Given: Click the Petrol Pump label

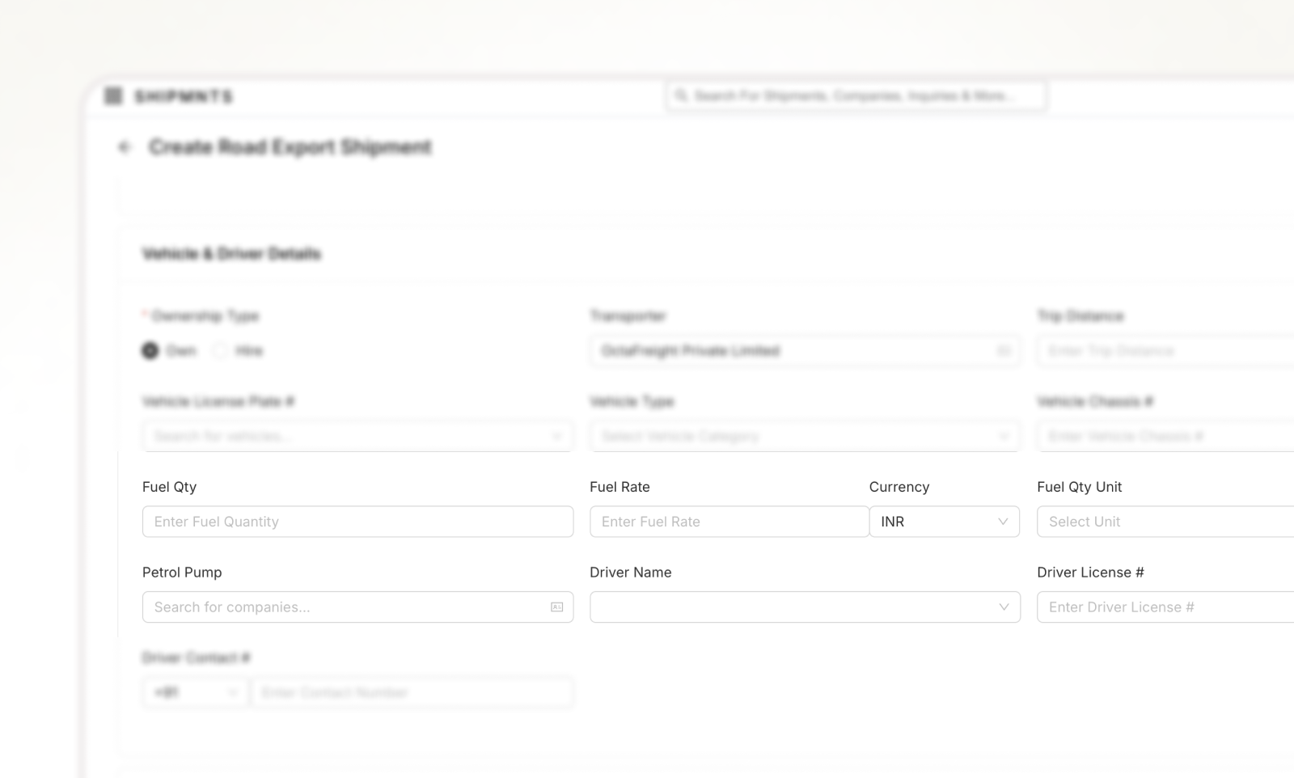Looking at the screenshot, I should click(x=182, y=573).
